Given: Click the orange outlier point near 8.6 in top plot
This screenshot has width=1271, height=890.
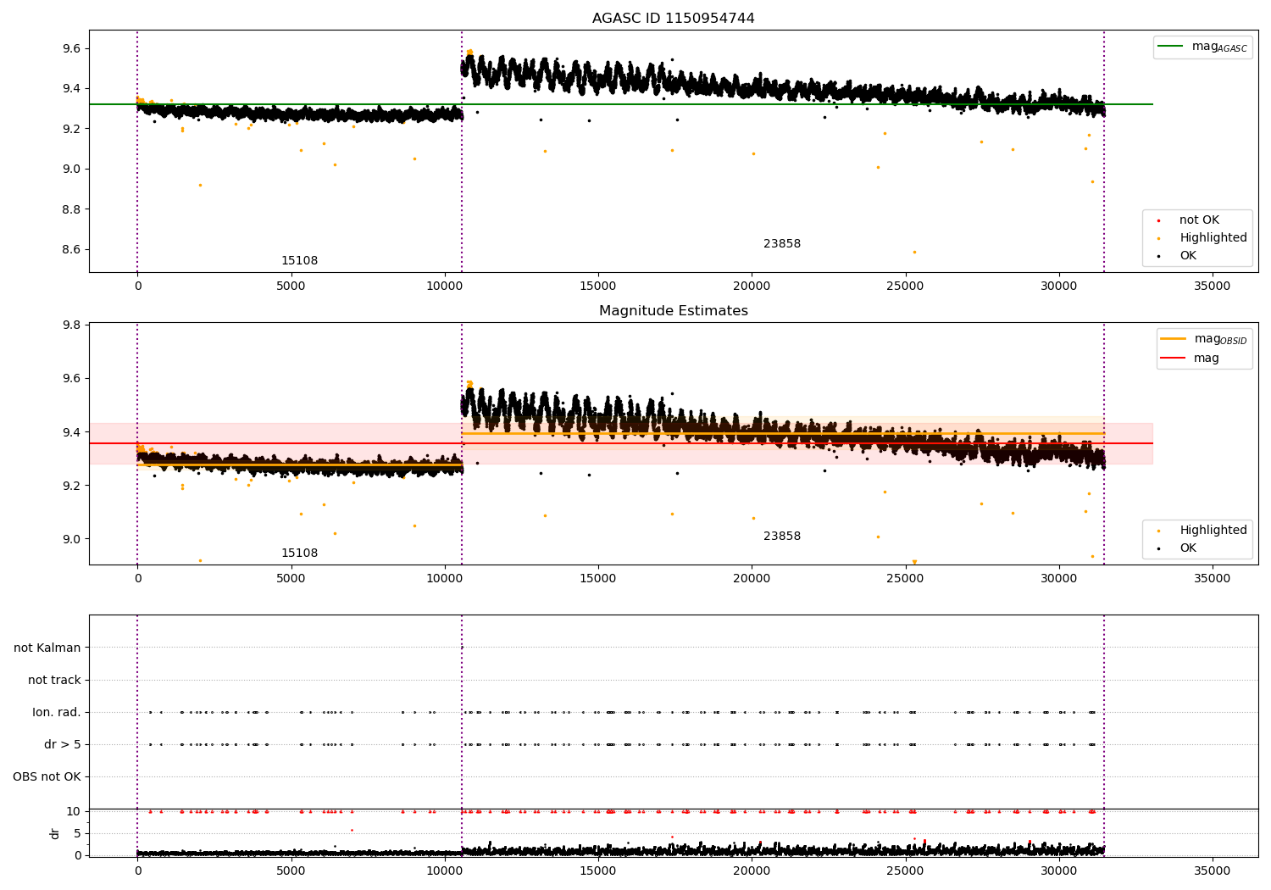Looking at the screenshot, I should click(x=914, y=252).
